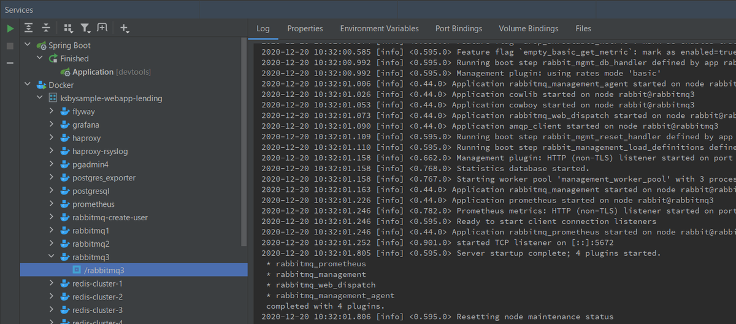The width and height of the screenshot is (736, 324).
Task: Open the Volume Bindings tab
Action: 529,28
